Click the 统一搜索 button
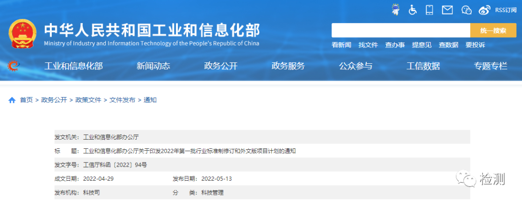 493,30
